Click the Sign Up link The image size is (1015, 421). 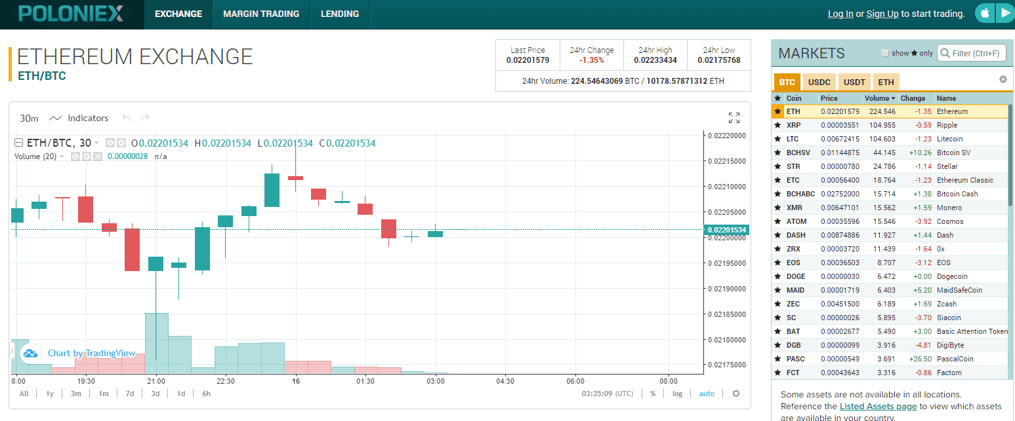point(882,14)
